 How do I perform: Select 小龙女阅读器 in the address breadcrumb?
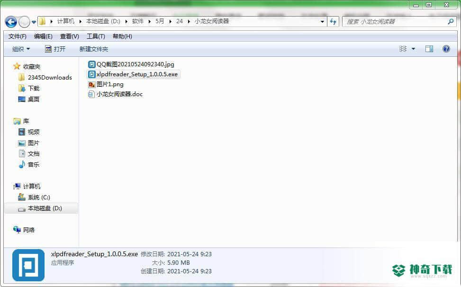pyautogui.click(x=212, y=21)
